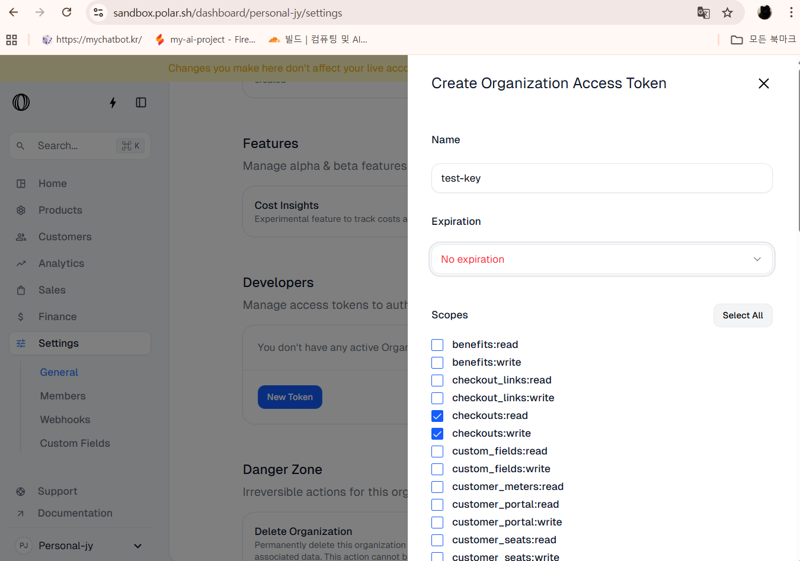Open Support link in sidebar
This screenshot has width=800, height=561.
pyautogui.click(x=57, y=491)
